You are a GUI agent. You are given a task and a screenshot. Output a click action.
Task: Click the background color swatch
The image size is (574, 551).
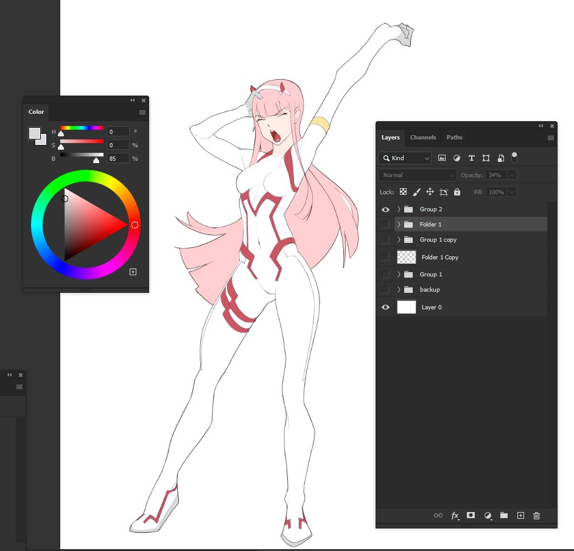43,141
